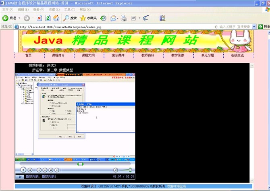Expand the edit-with dropdown arrow
The image size is (270, 191).
[x=139, y=18]
